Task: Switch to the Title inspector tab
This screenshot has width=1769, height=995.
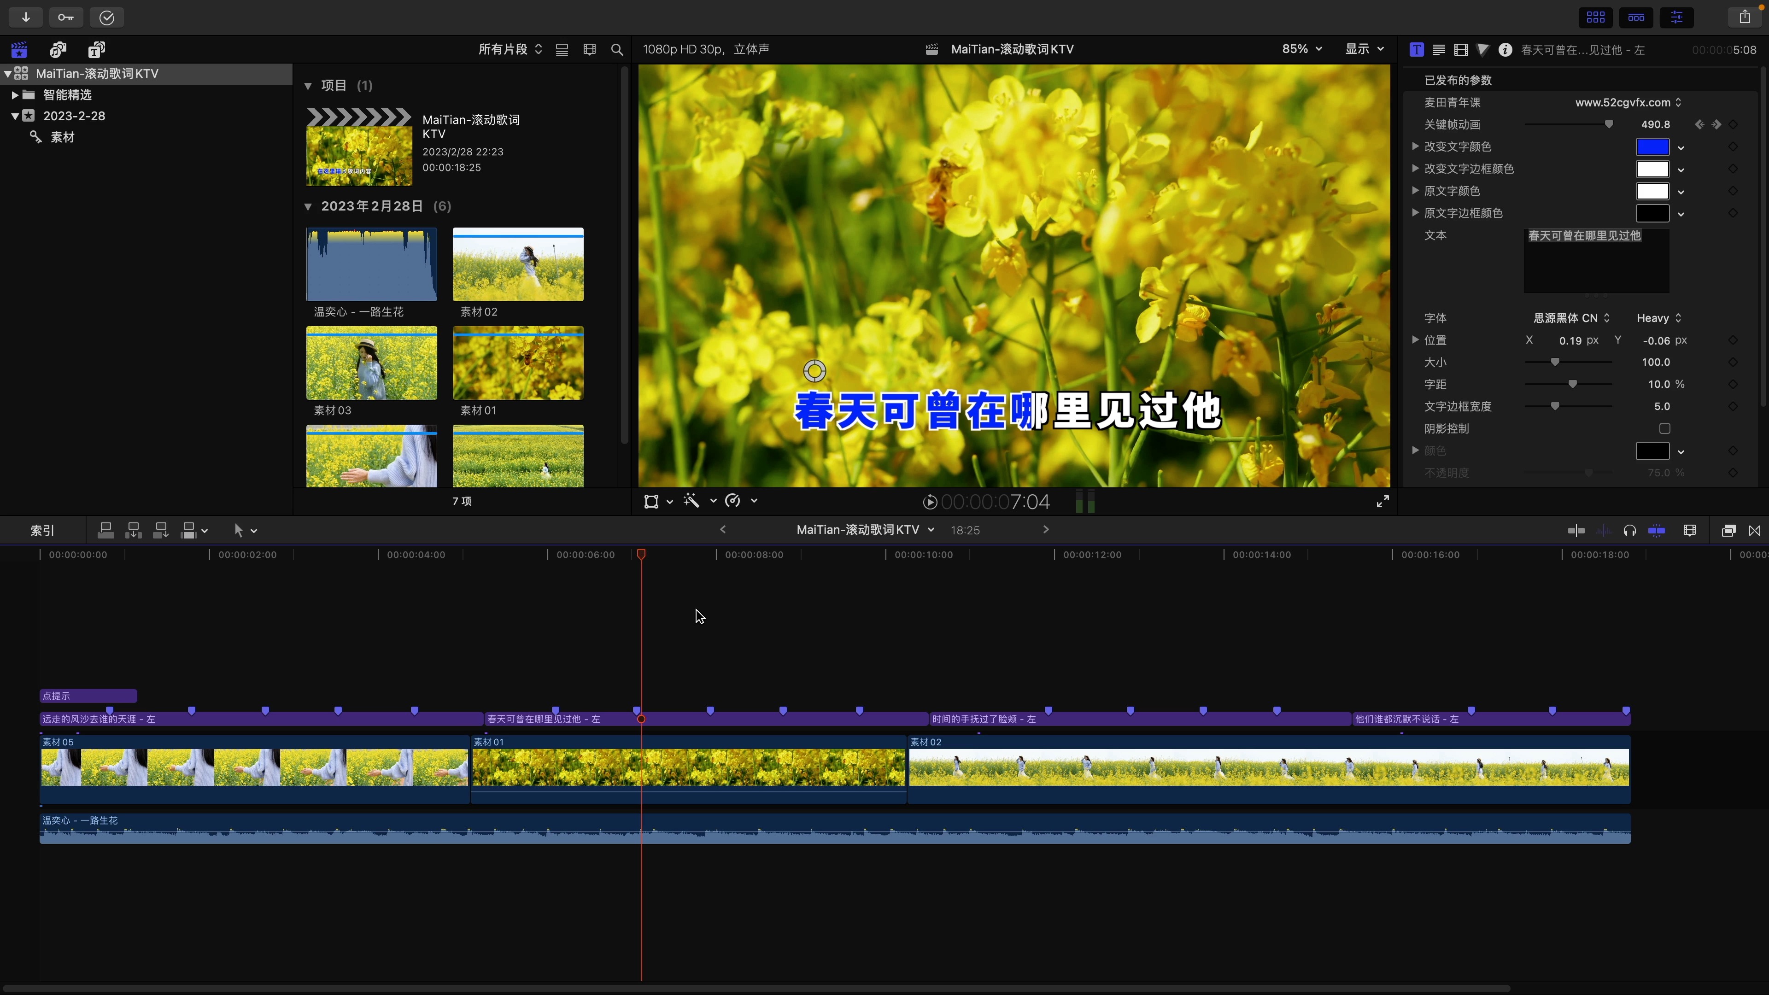Action: [1416, 49]
